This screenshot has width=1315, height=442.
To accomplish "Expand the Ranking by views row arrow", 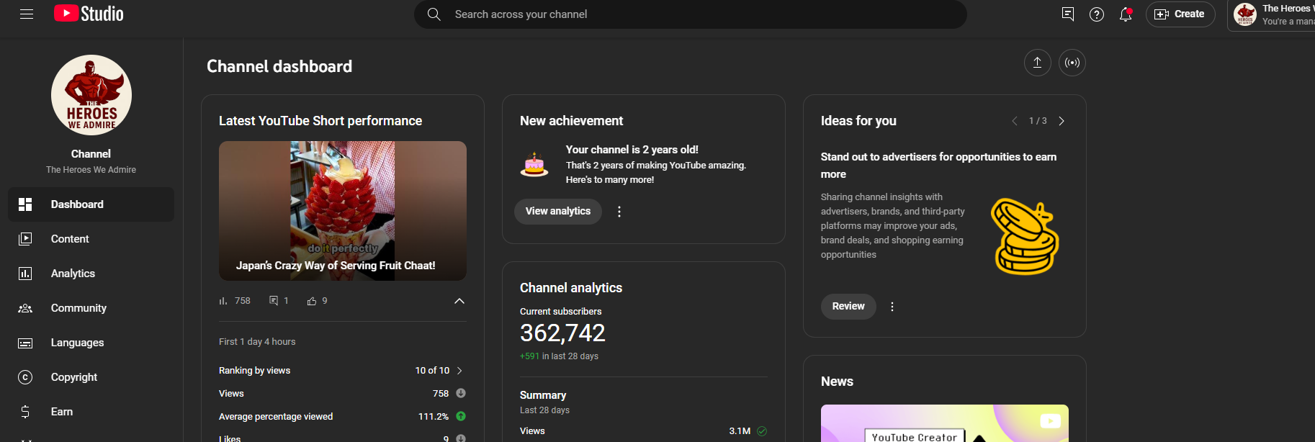I will click(x=459, y=371).
